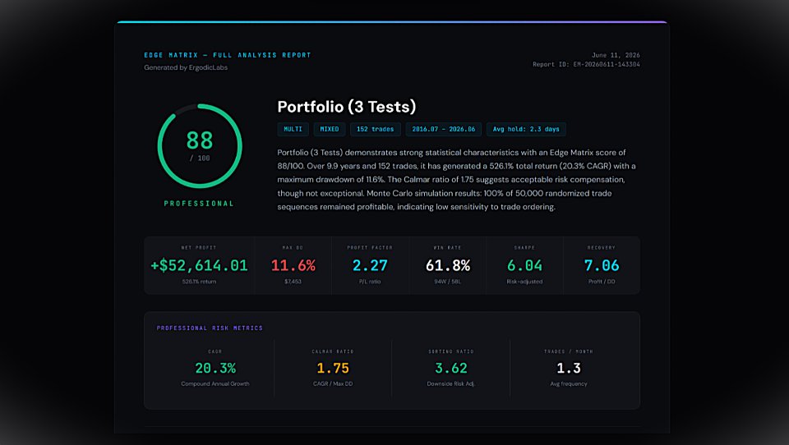The image size is (789, 445).
Task: Click the 88 score gauge ring
Action: point(200,146)
